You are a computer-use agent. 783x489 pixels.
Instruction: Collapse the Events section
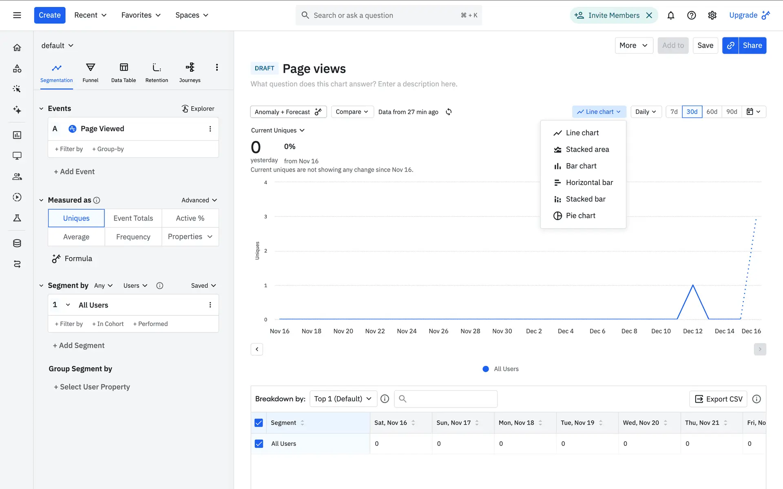(41, 108)
